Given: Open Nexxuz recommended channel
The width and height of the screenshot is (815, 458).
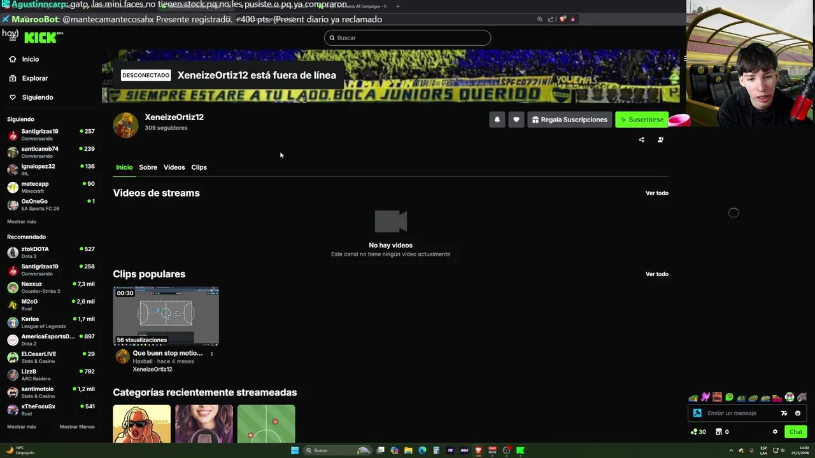Looking at the screenshot, I should [x=51, y=288].
